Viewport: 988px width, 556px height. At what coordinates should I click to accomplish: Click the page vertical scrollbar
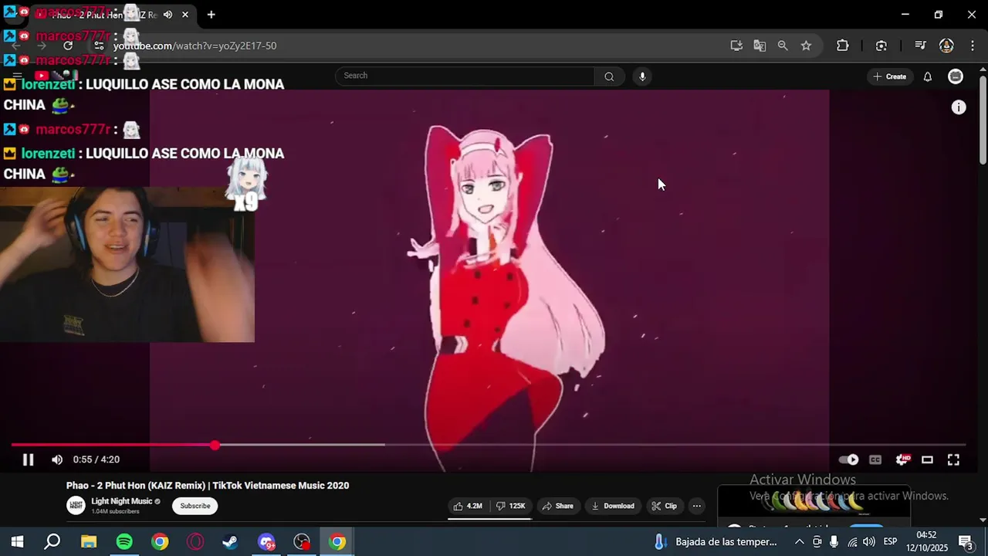tap(983, 120)
